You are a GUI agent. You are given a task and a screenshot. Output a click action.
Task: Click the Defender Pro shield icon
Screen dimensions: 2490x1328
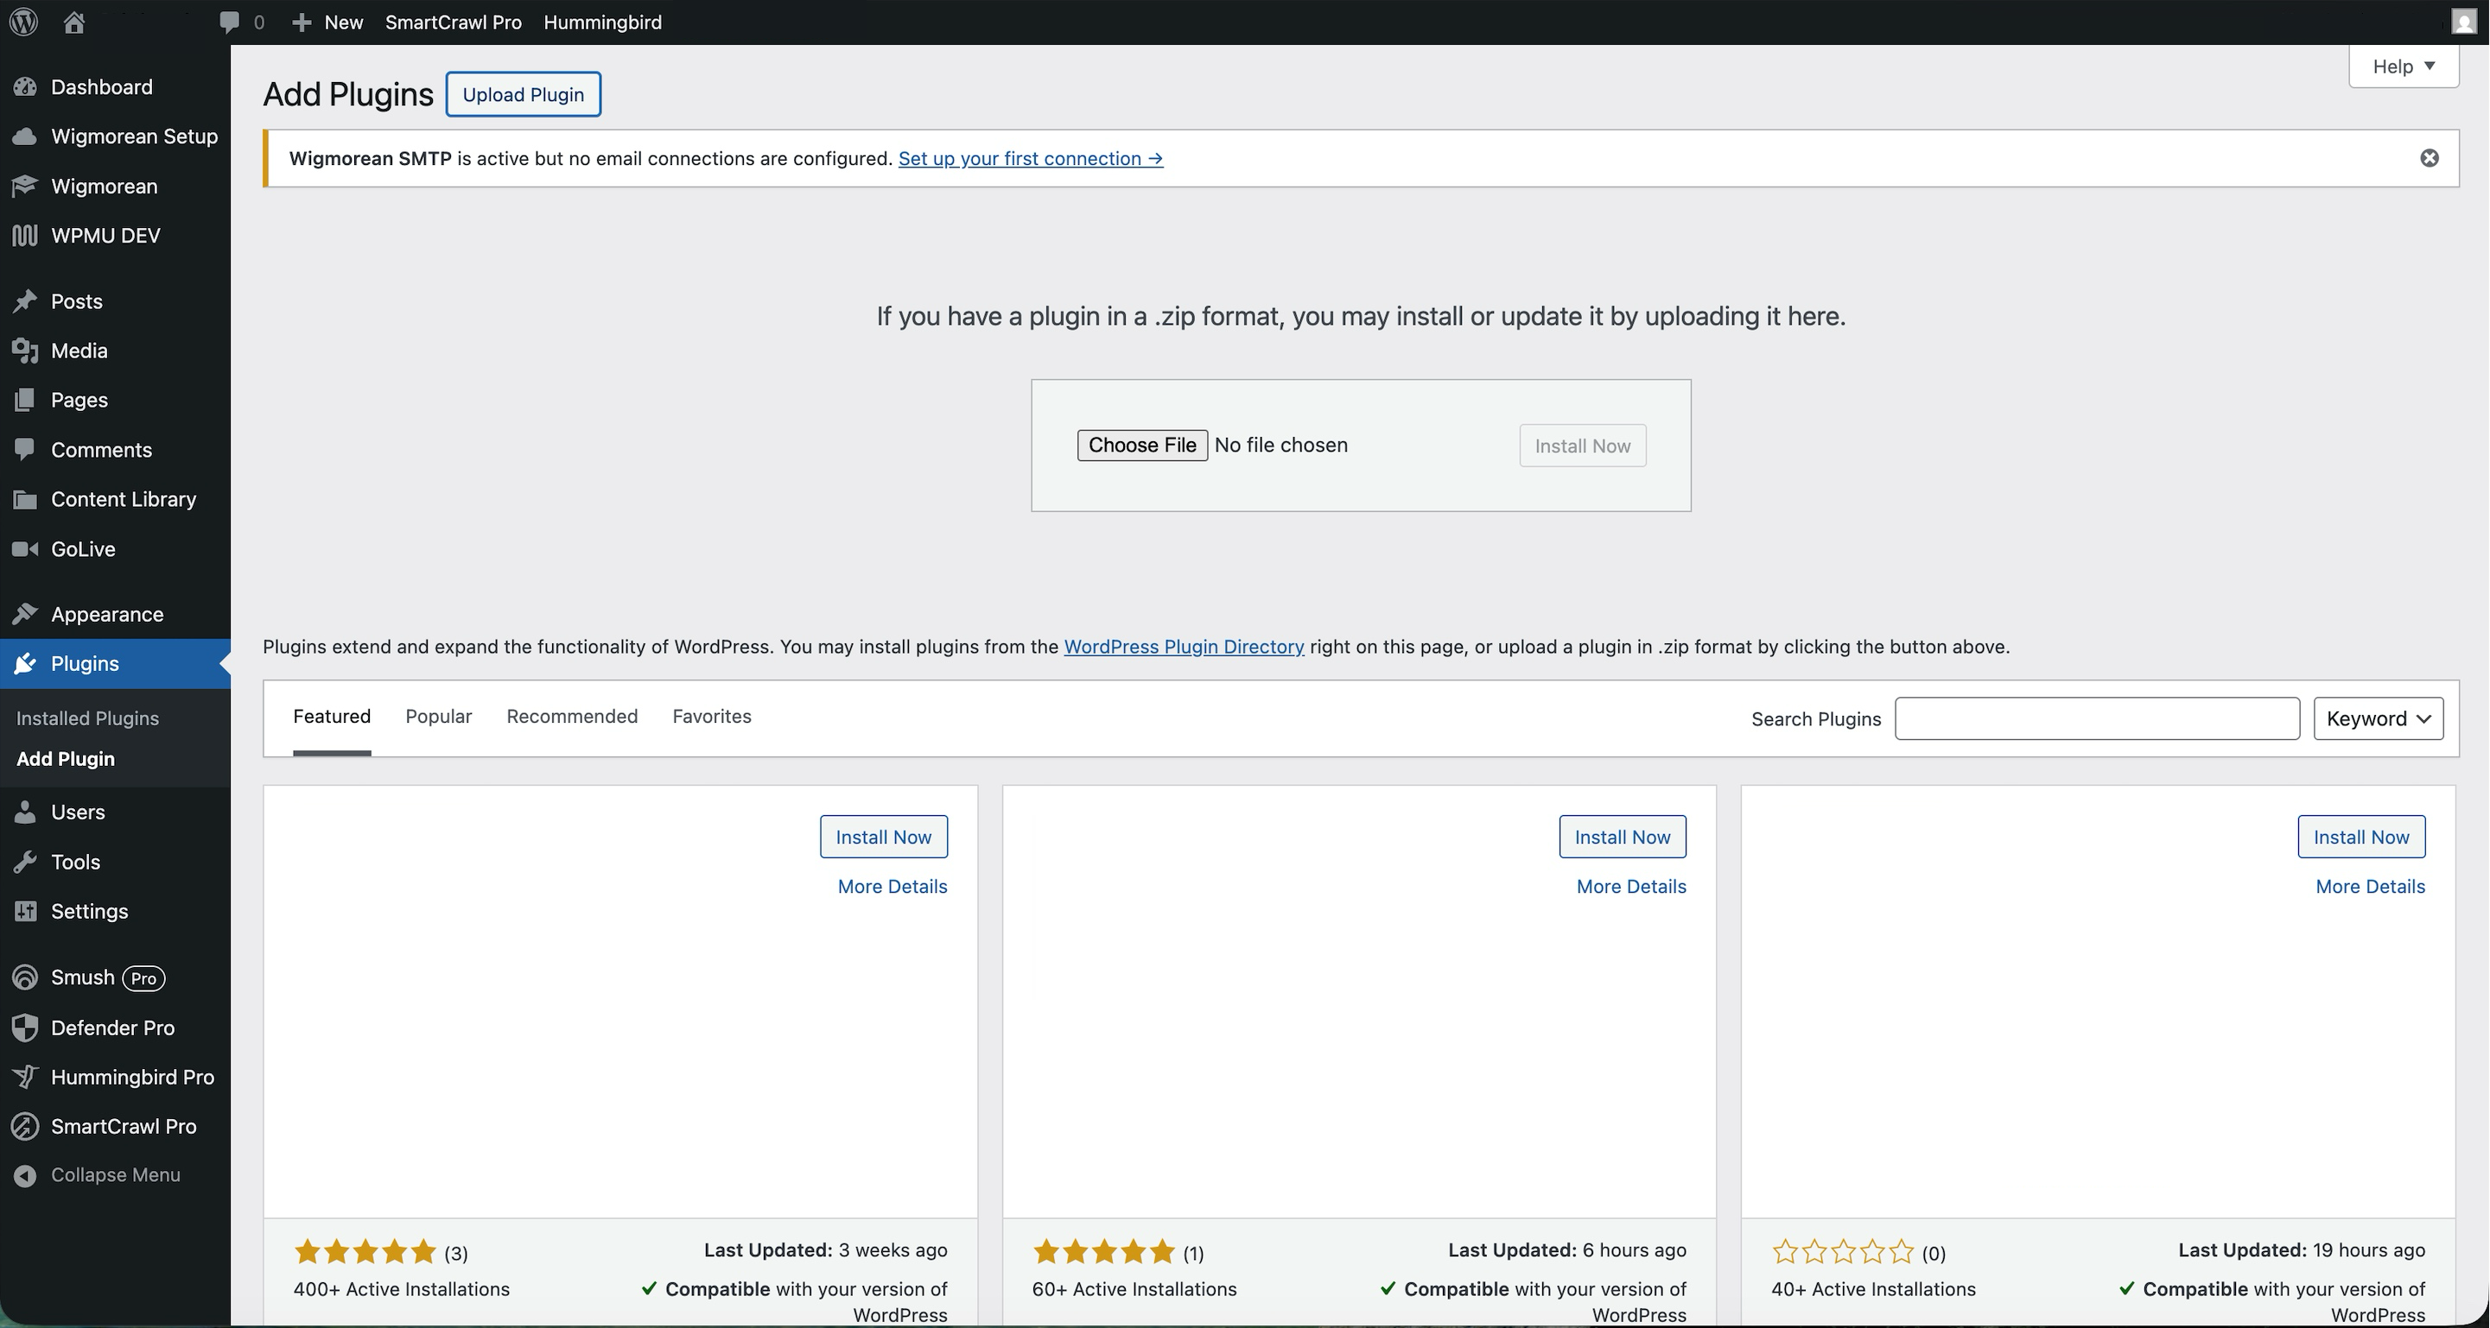pyautogui.click(x=25, y=1028)
